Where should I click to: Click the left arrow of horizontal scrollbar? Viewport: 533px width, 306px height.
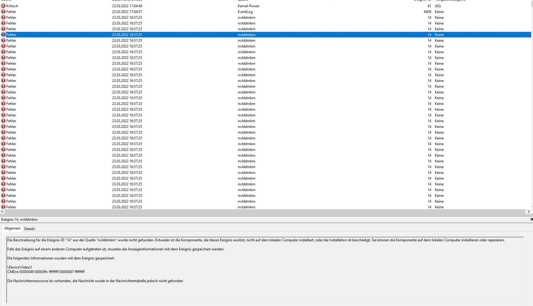2,212
